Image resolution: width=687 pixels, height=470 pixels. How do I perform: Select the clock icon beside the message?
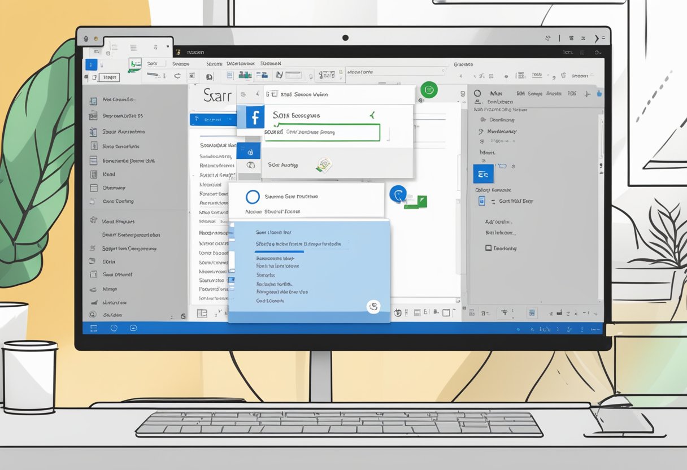(243, 95)
